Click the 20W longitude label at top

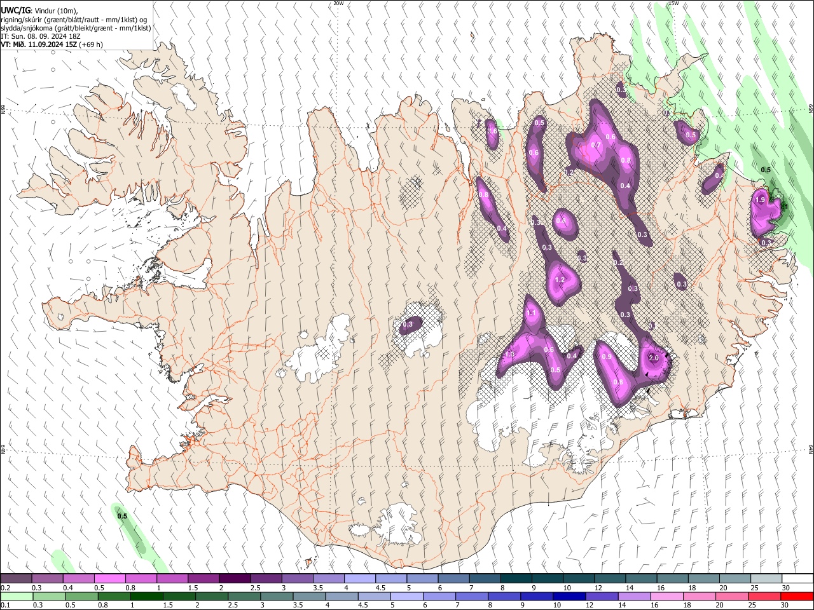tap(338, 3)
